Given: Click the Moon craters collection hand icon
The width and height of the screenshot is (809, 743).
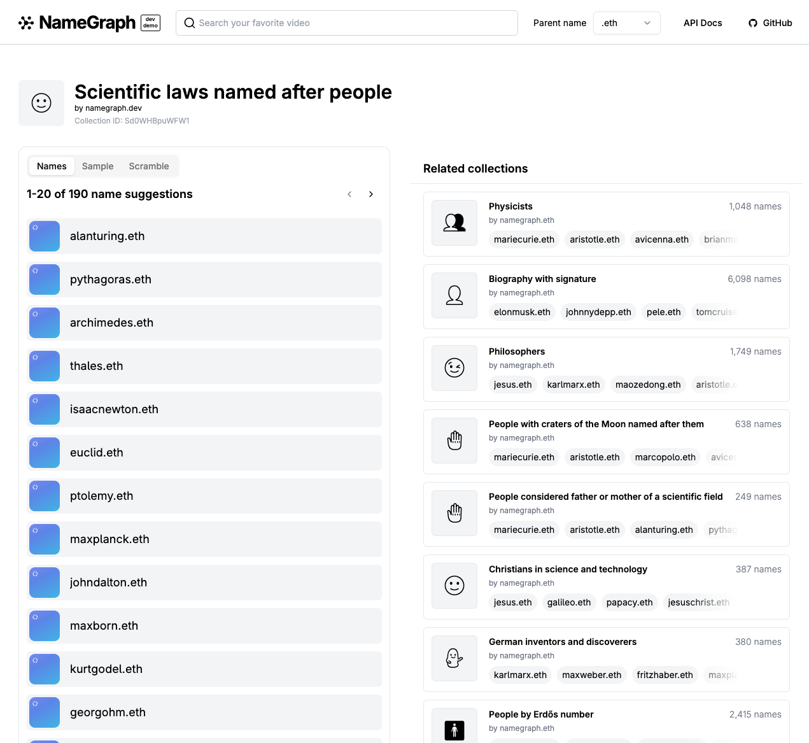Looking at the screenshot, I should coord(454,441).
